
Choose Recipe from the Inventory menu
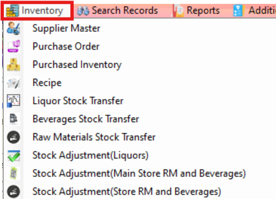pos(47,83)
